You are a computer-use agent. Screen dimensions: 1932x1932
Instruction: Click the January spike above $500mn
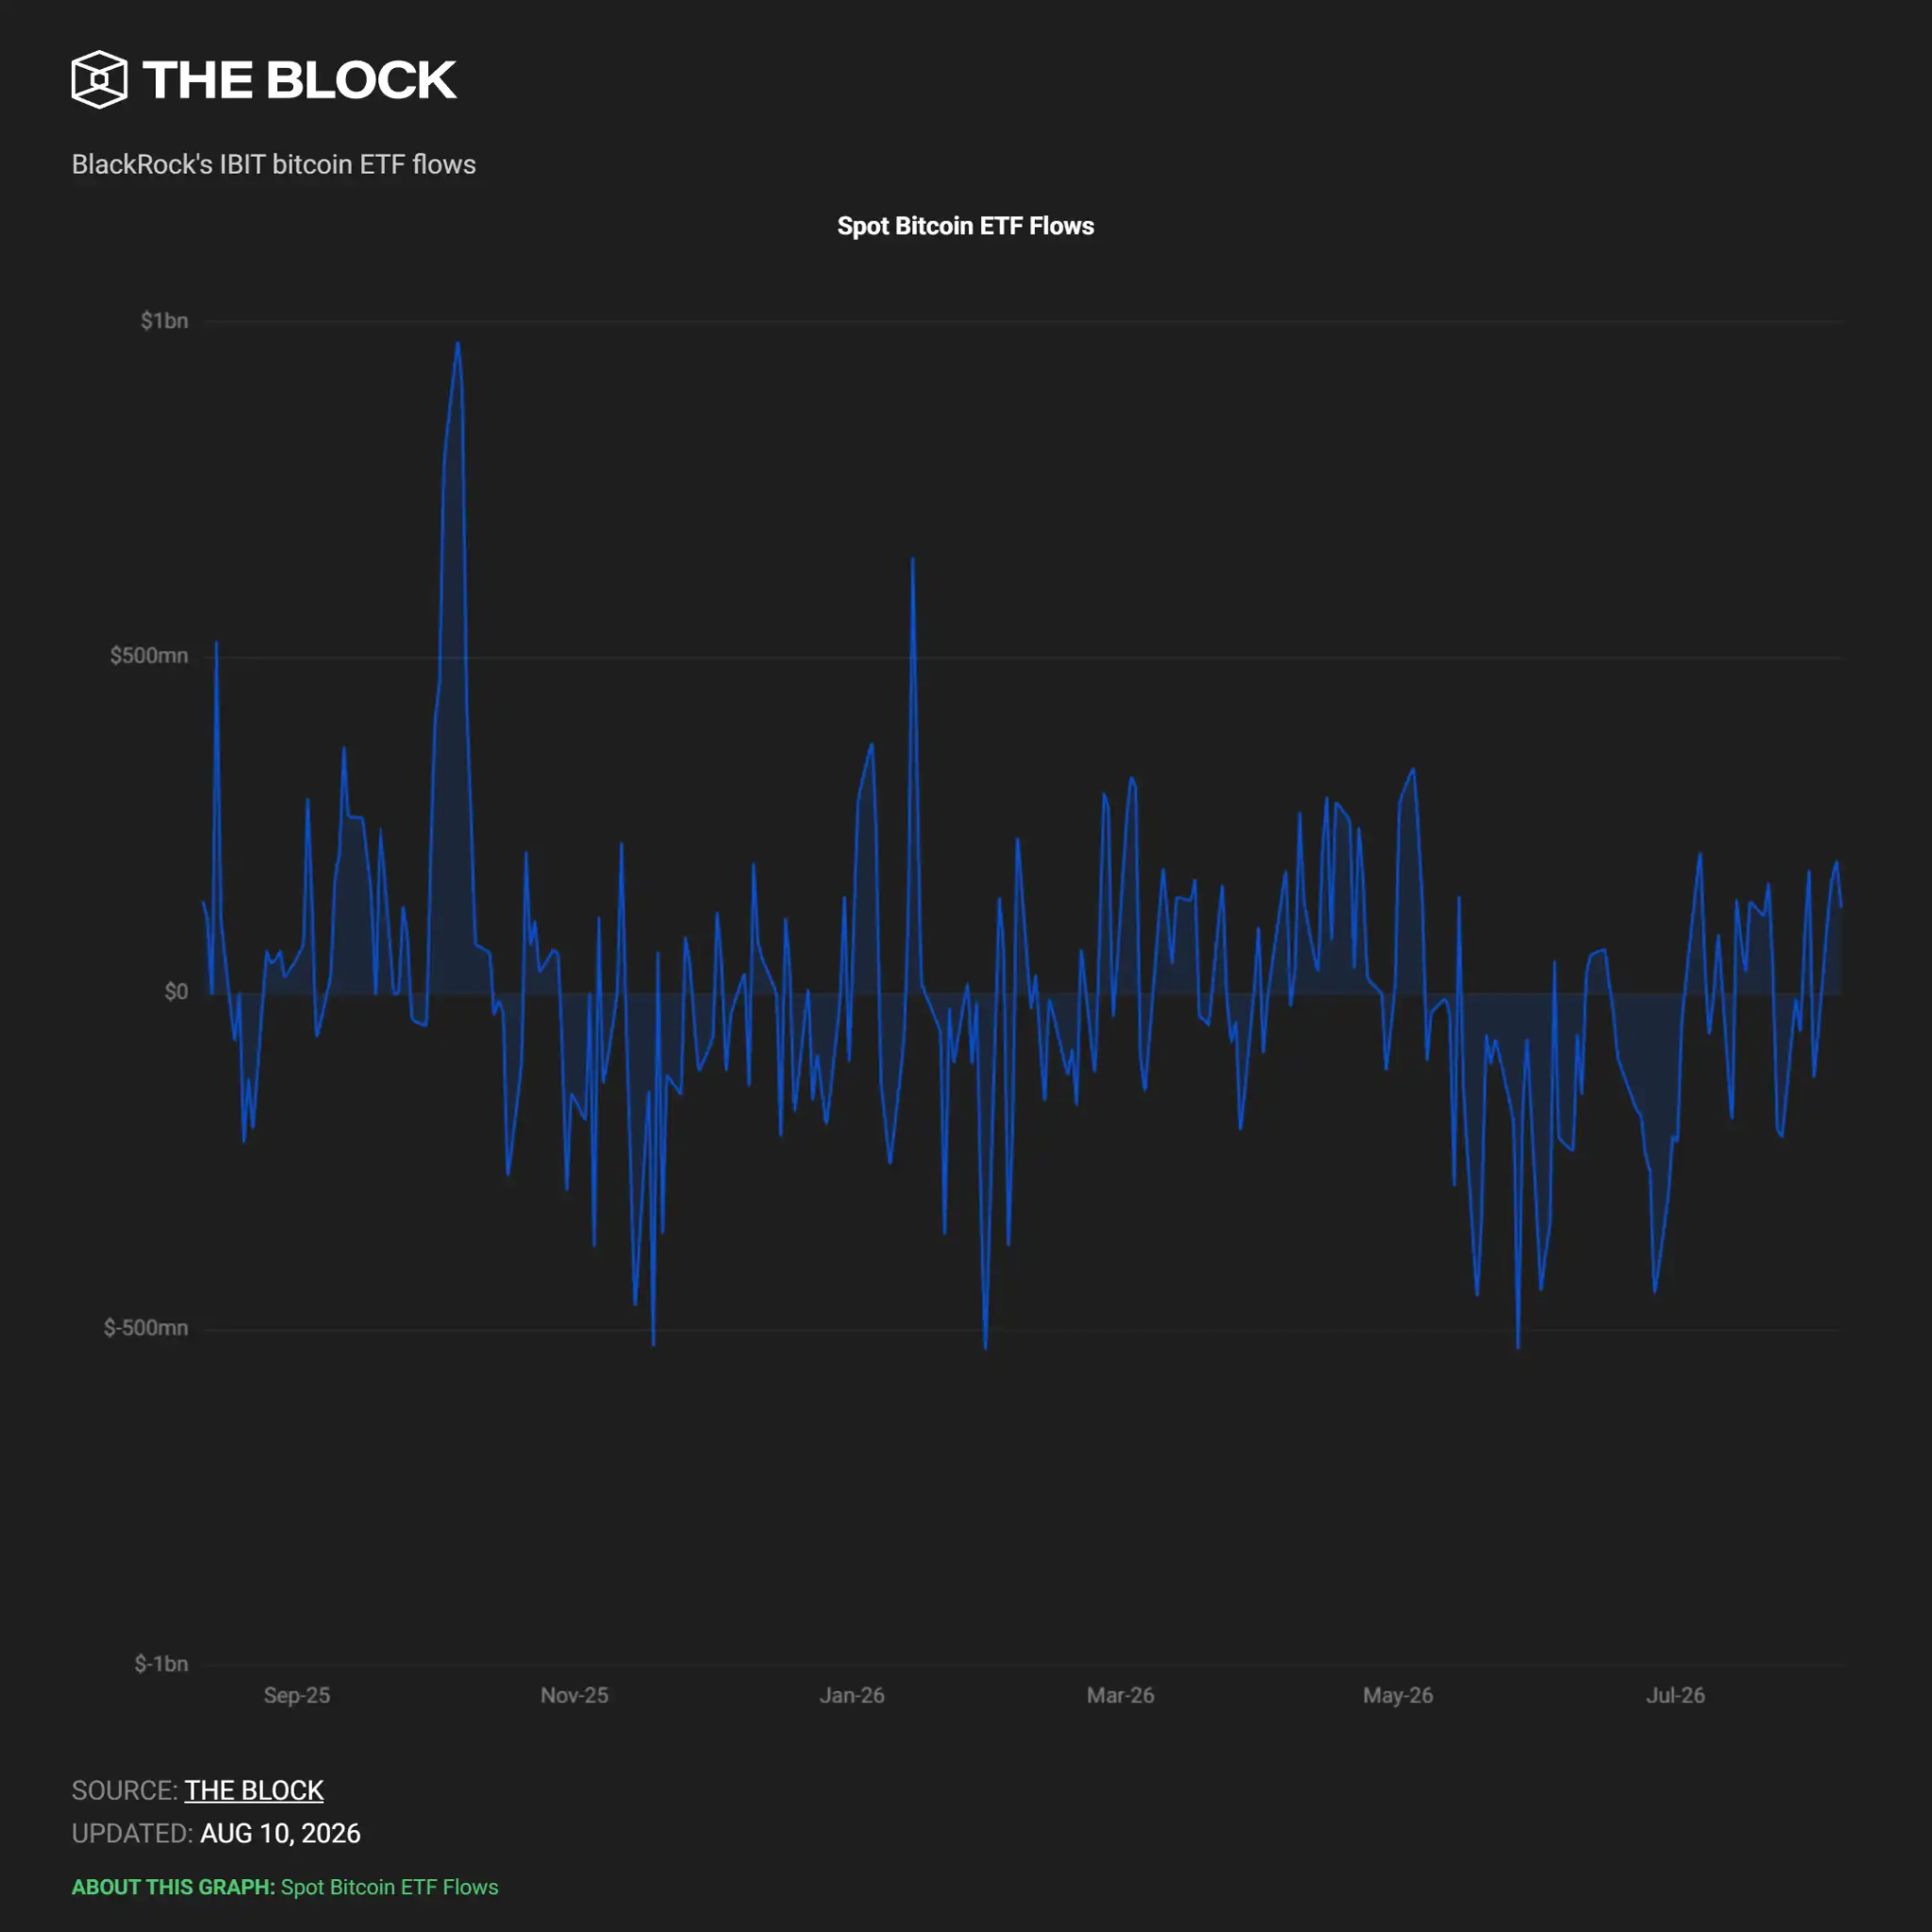coord(912,559)
